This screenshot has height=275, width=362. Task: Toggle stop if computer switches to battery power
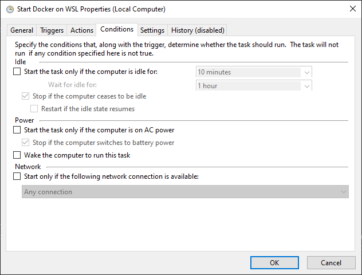click(x=26, y=143)
